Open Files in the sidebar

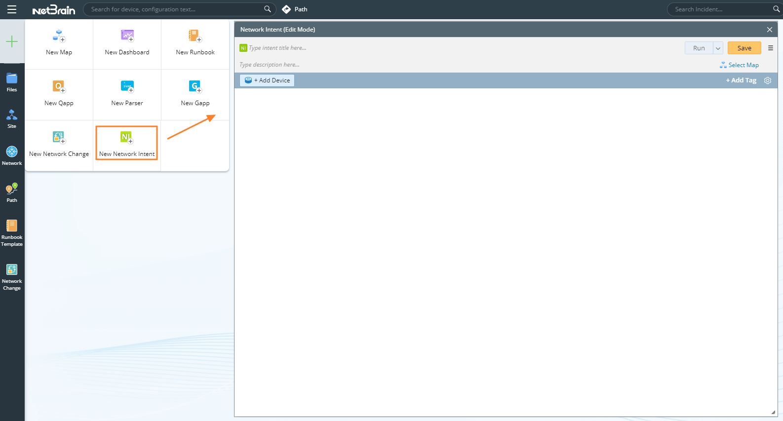pyautogui.click(x=12, y=82)
